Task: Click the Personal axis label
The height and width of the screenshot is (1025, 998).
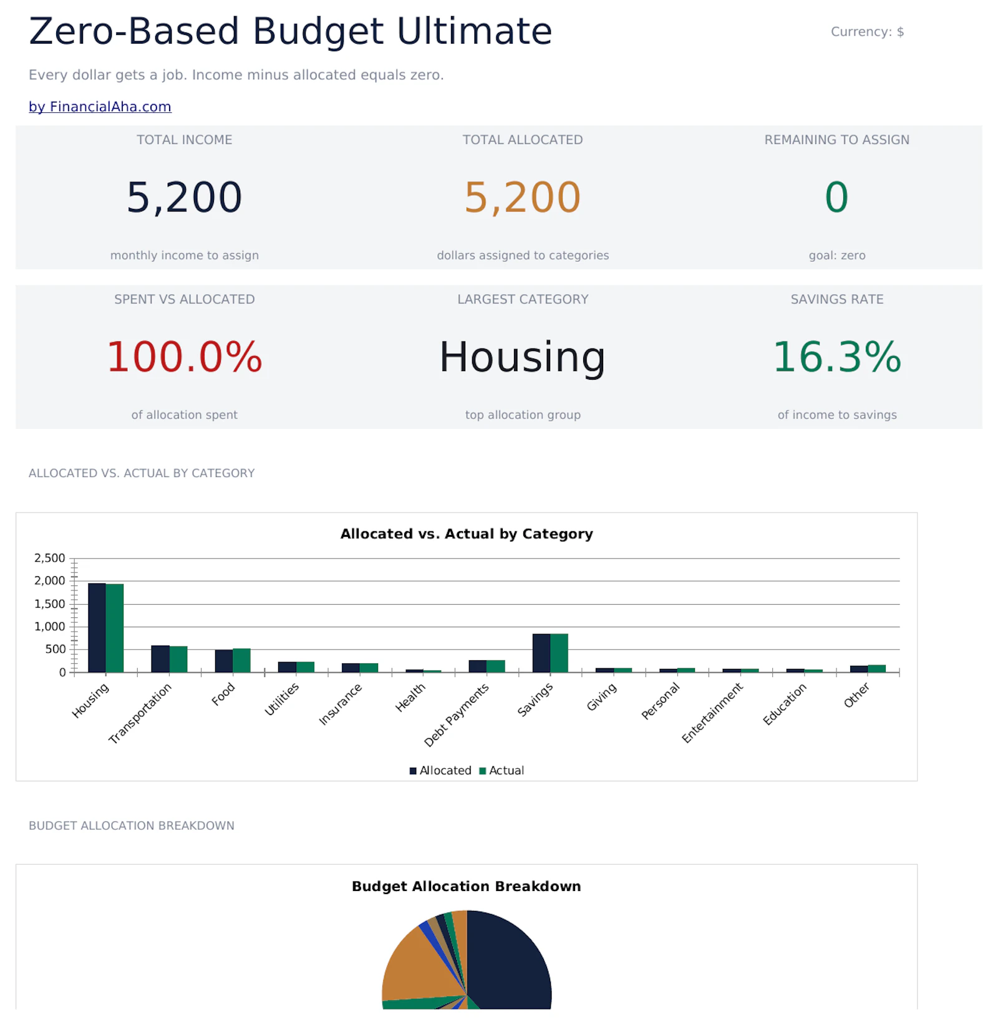Action: point(661,701)
